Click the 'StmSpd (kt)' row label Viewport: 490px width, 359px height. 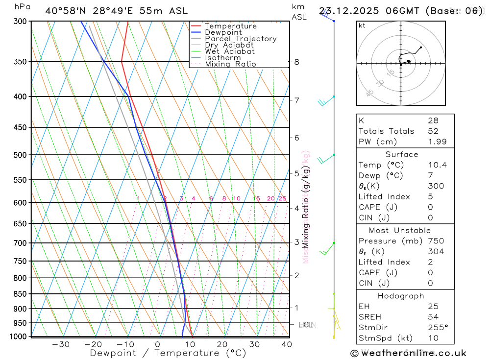pos(386,338)
